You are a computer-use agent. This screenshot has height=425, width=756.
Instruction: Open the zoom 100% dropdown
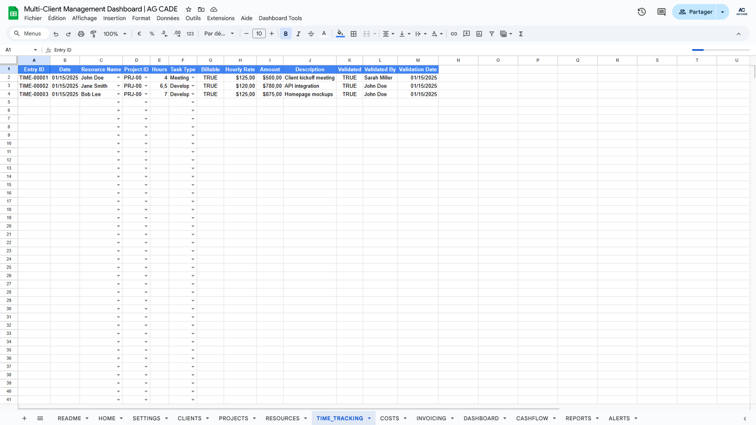click(x=115, y=34)
